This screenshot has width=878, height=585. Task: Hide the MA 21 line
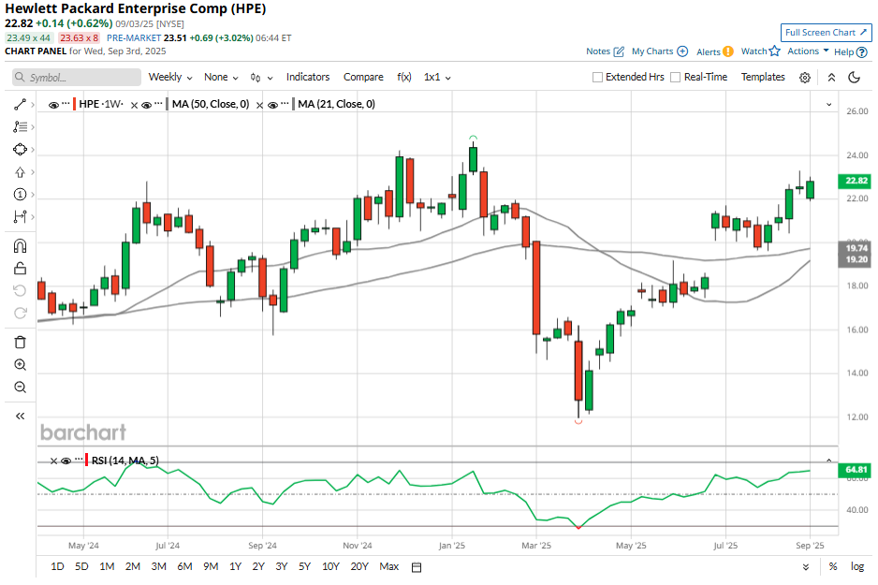coord(272,105)
